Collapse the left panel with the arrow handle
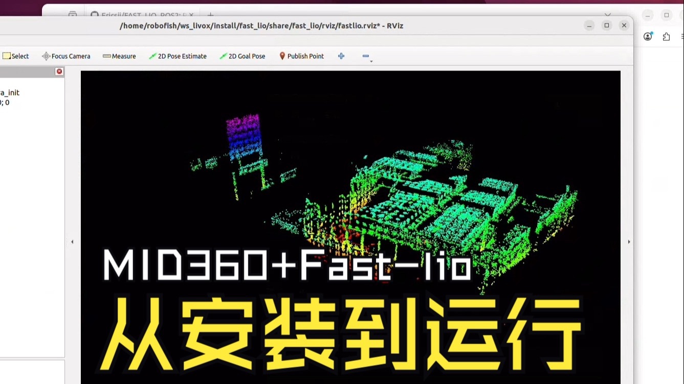Screen dimensions: 684x384 pyautogui.click(x=72, y=242)
